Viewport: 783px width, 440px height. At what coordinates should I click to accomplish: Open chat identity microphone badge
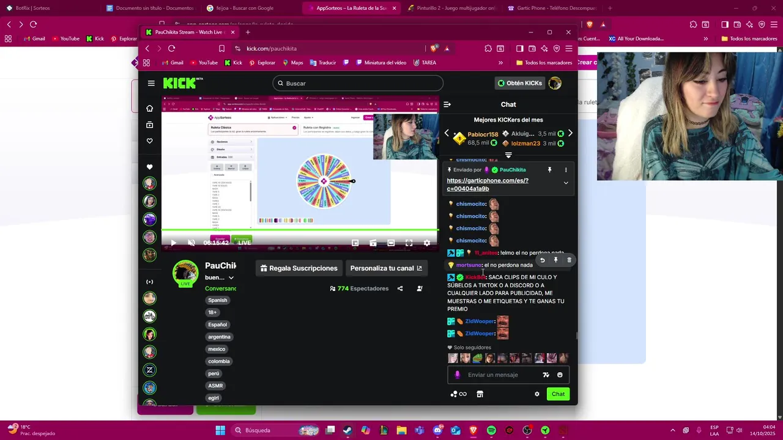pyautogui.click(x=457, y=375)
